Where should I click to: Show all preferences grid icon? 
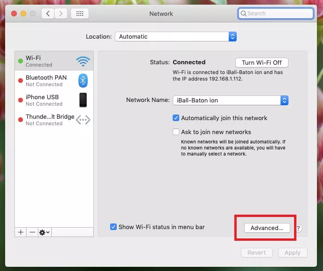[x=80, y=14]
